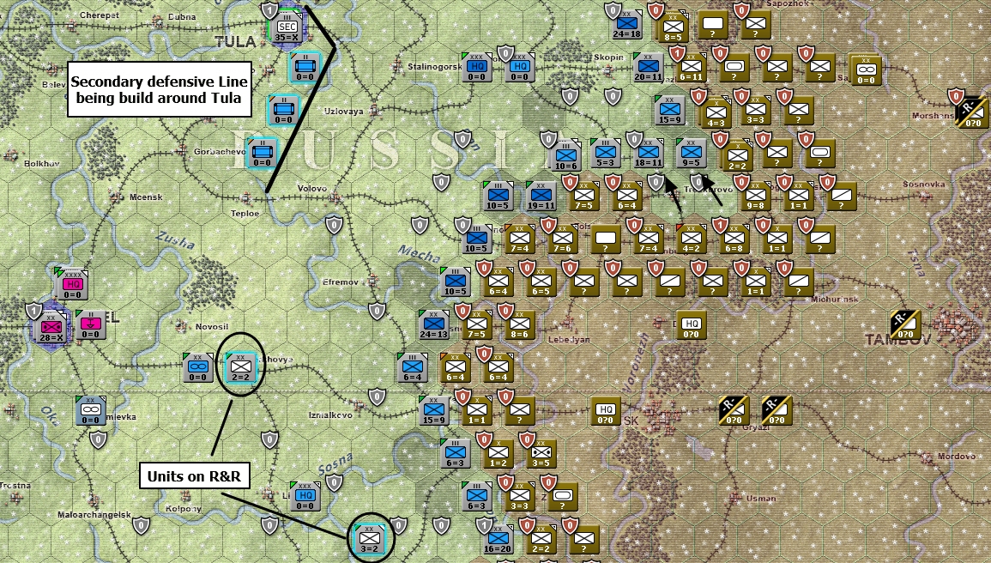Select the blue 15=9 unit near Izmalkovo
The image size is (991, 563).
433,411
